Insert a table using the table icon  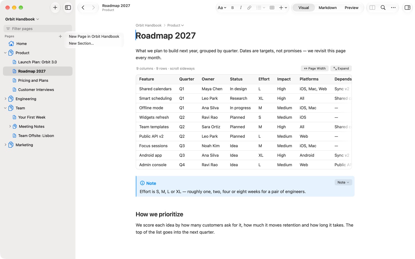(x=272, y=8)
